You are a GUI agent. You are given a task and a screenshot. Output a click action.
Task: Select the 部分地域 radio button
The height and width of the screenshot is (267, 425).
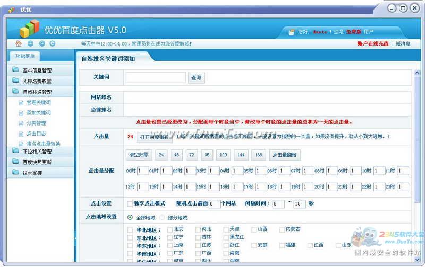162,217
